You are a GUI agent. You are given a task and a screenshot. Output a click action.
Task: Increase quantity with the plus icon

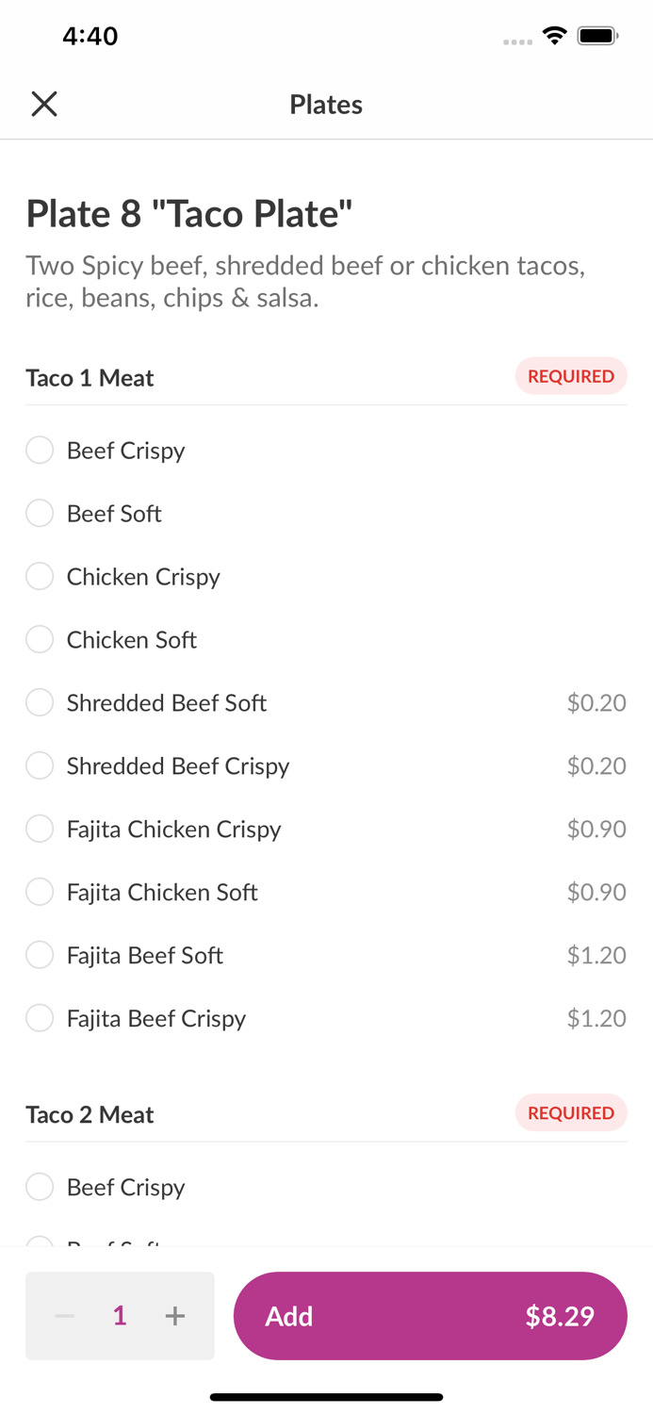point(175,1316)
